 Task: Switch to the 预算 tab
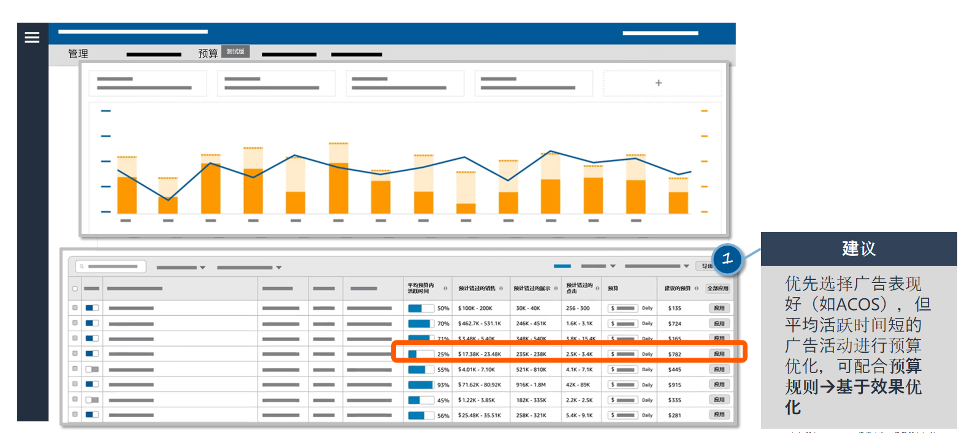pyautogui.click(x=208, y=54)
